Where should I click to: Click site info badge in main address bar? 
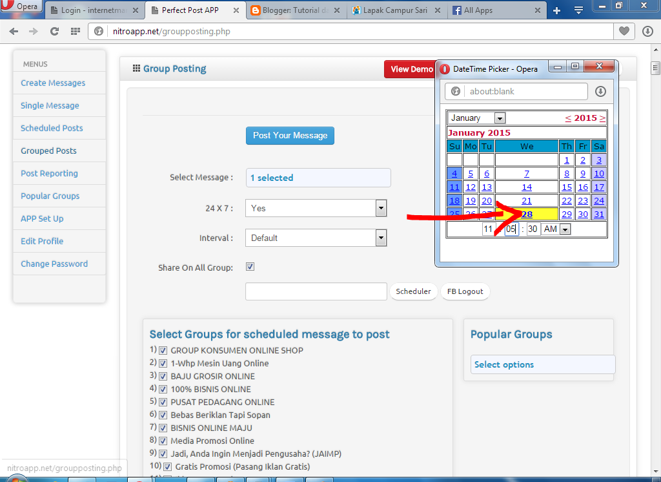tap(99, 31)
